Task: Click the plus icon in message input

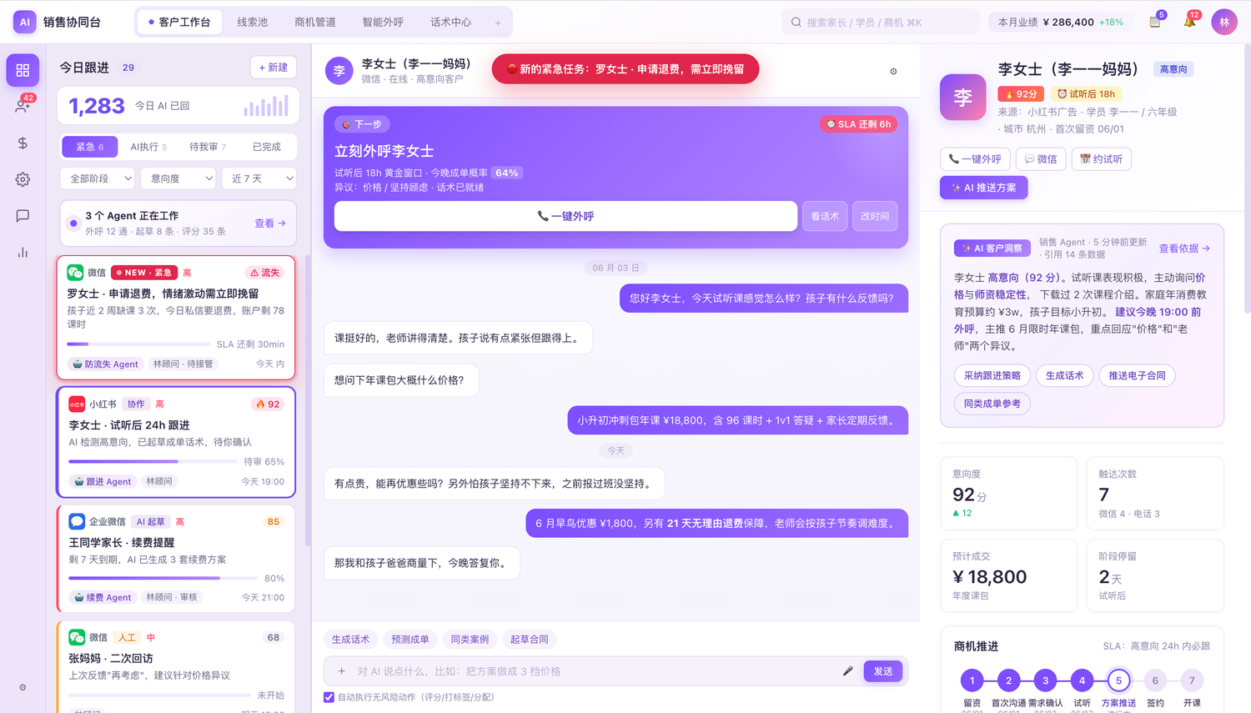Action: pyautogui.click(x=341, y=670)
